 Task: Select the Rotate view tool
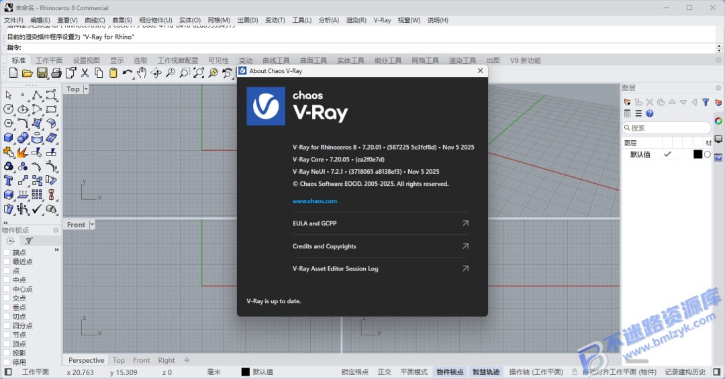click(x=156, y=72)
